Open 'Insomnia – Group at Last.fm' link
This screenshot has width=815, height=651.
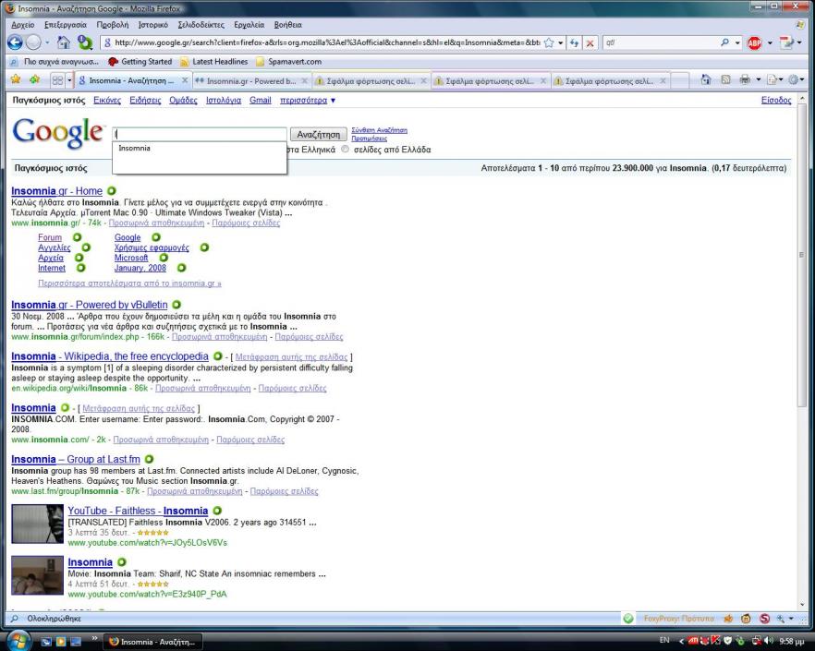76,459
